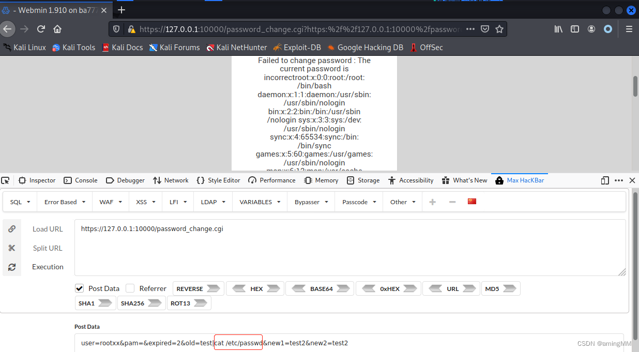Switch to the Storage tab
The width and height of the screenshot is (639, 352).
pyautogui.click(x=363, y=180)
